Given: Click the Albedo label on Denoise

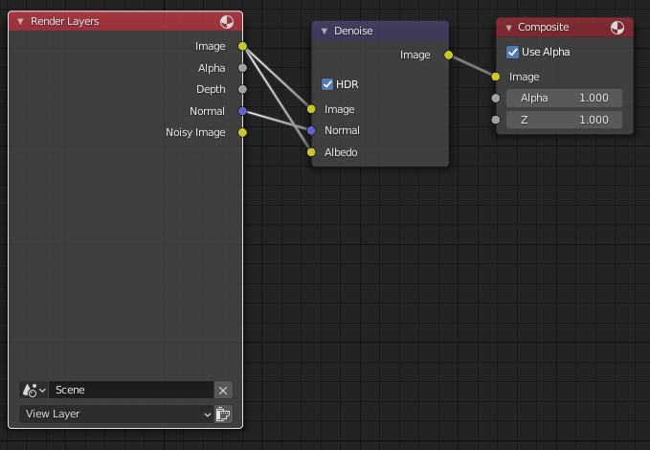Looking at the screenshot, I should point(341,152).
